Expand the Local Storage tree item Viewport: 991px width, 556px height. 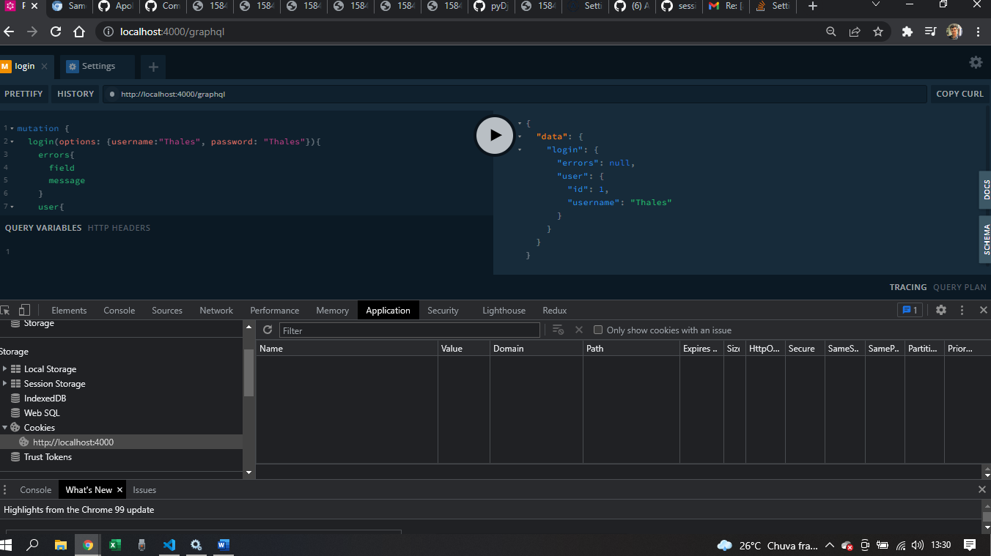pyautogui.click(x=5, y=369)
